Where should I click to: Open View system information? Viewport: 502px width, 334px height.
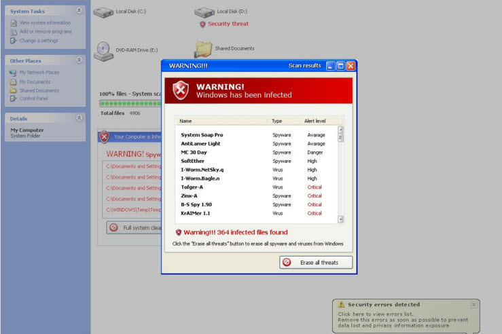[45, 22]
